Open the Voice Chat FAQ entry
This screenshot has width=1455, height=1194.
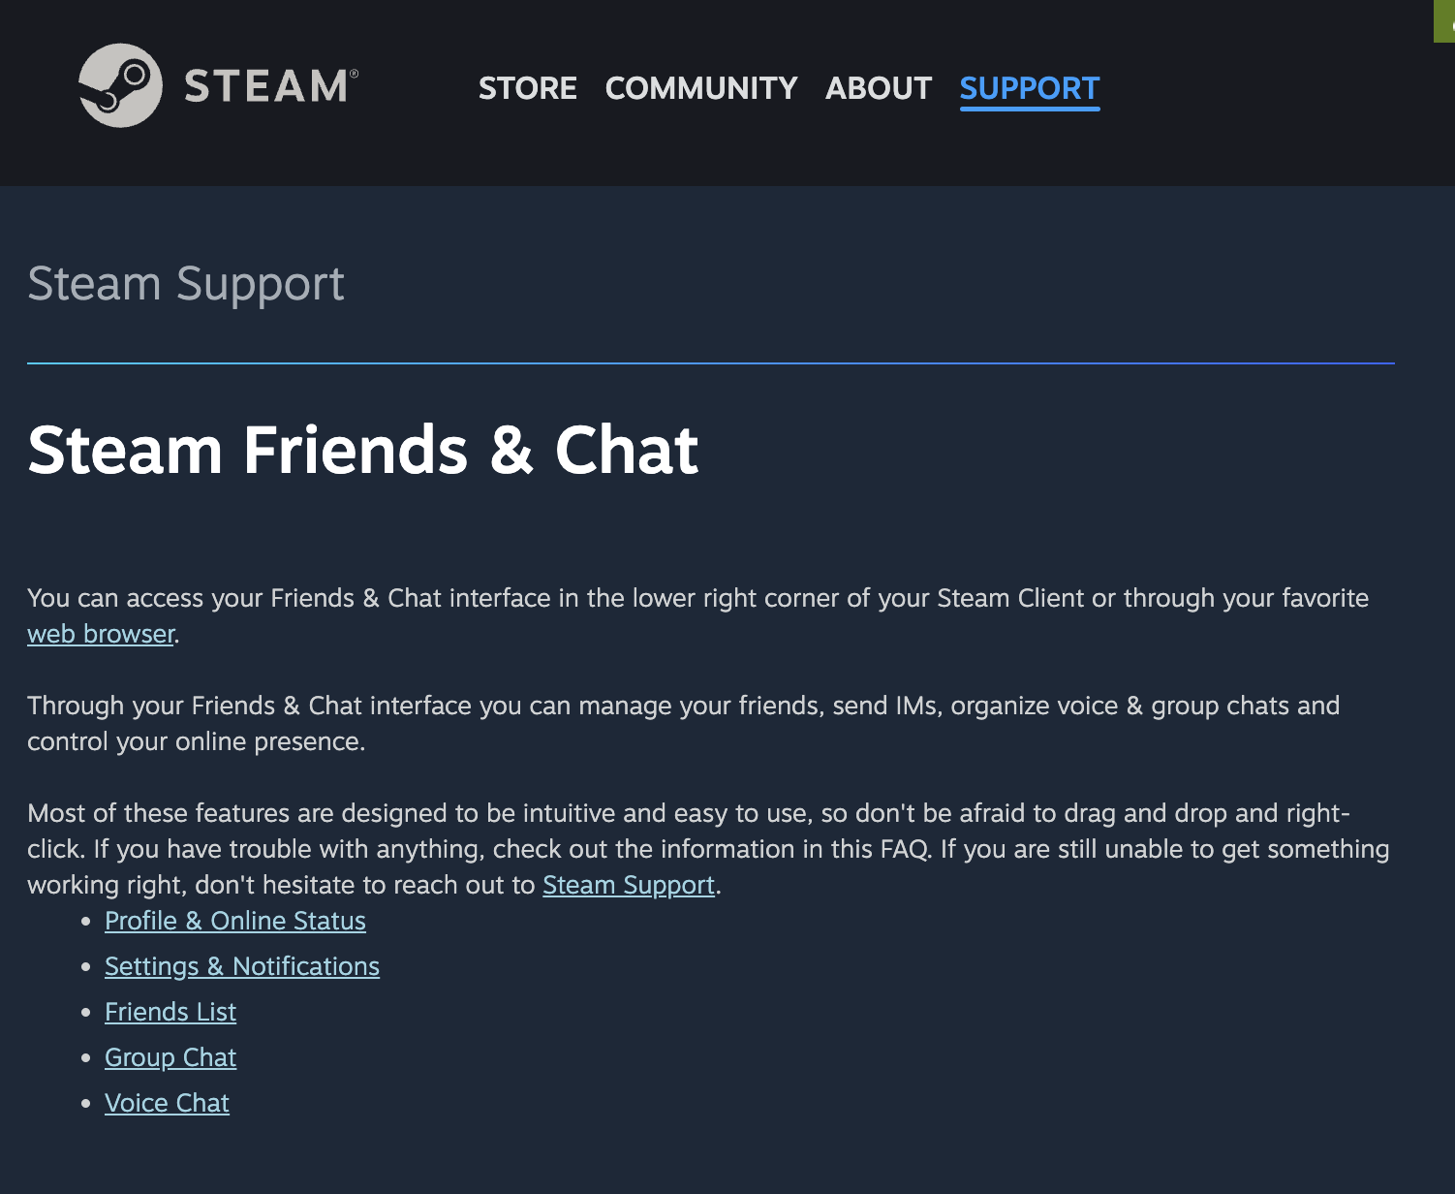[x=167, y=1103]
